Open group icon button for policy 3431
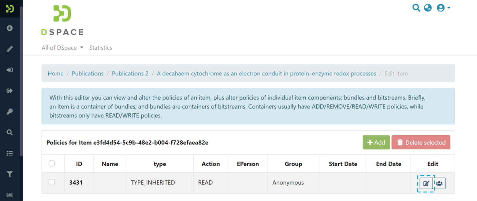The image size is (477, 201). point(439,183)
